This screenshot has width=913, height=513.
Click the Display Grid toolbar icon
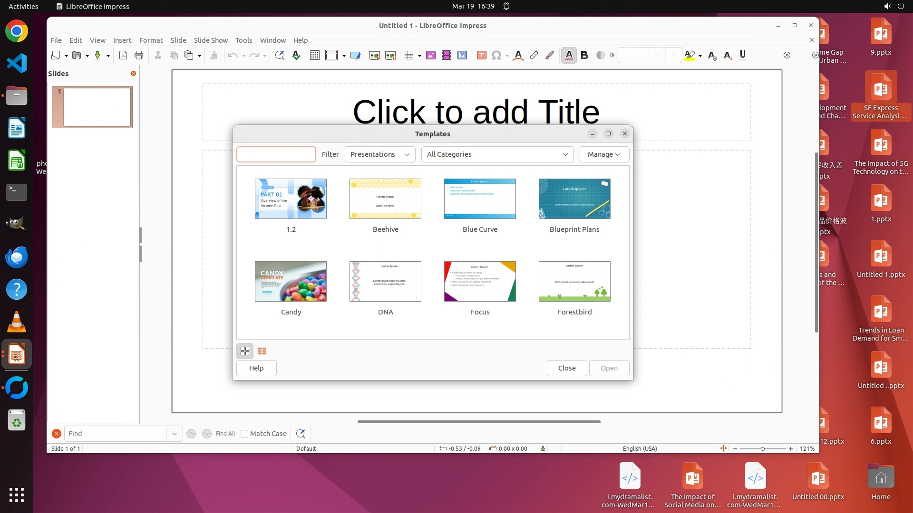pyautogui.click(x=314, y=56)
